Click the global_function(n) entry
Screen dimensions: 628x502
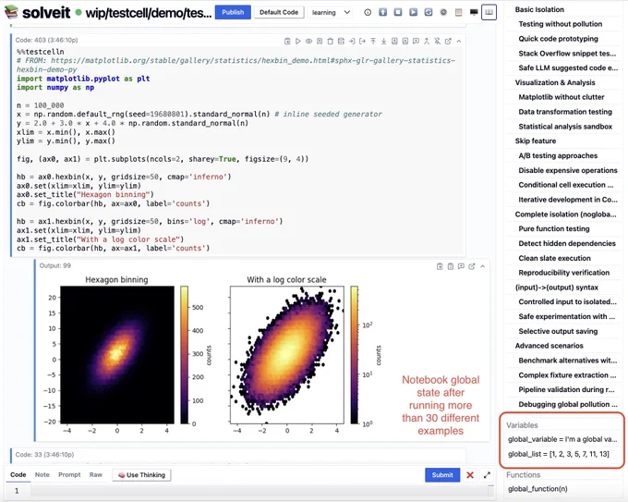coord(537,489)
